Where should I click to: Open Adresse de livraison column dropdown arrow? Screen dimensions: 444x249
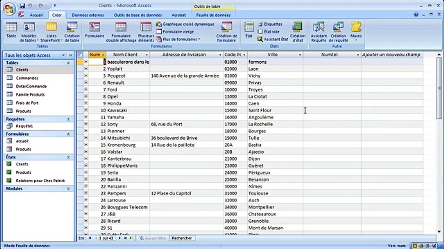[220, 55]
